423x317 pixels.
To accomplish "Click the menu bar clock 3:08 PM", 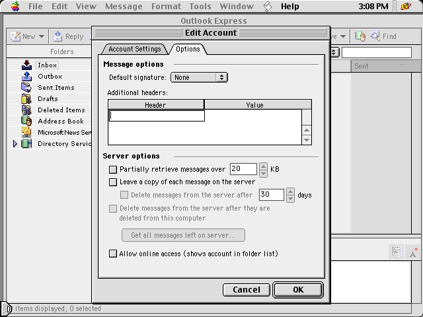I will coord(373,6).
